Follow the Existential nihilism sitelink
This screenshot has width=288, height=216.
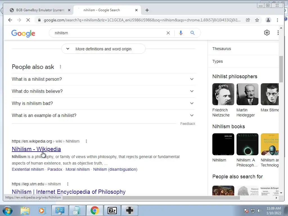(28, 169)
